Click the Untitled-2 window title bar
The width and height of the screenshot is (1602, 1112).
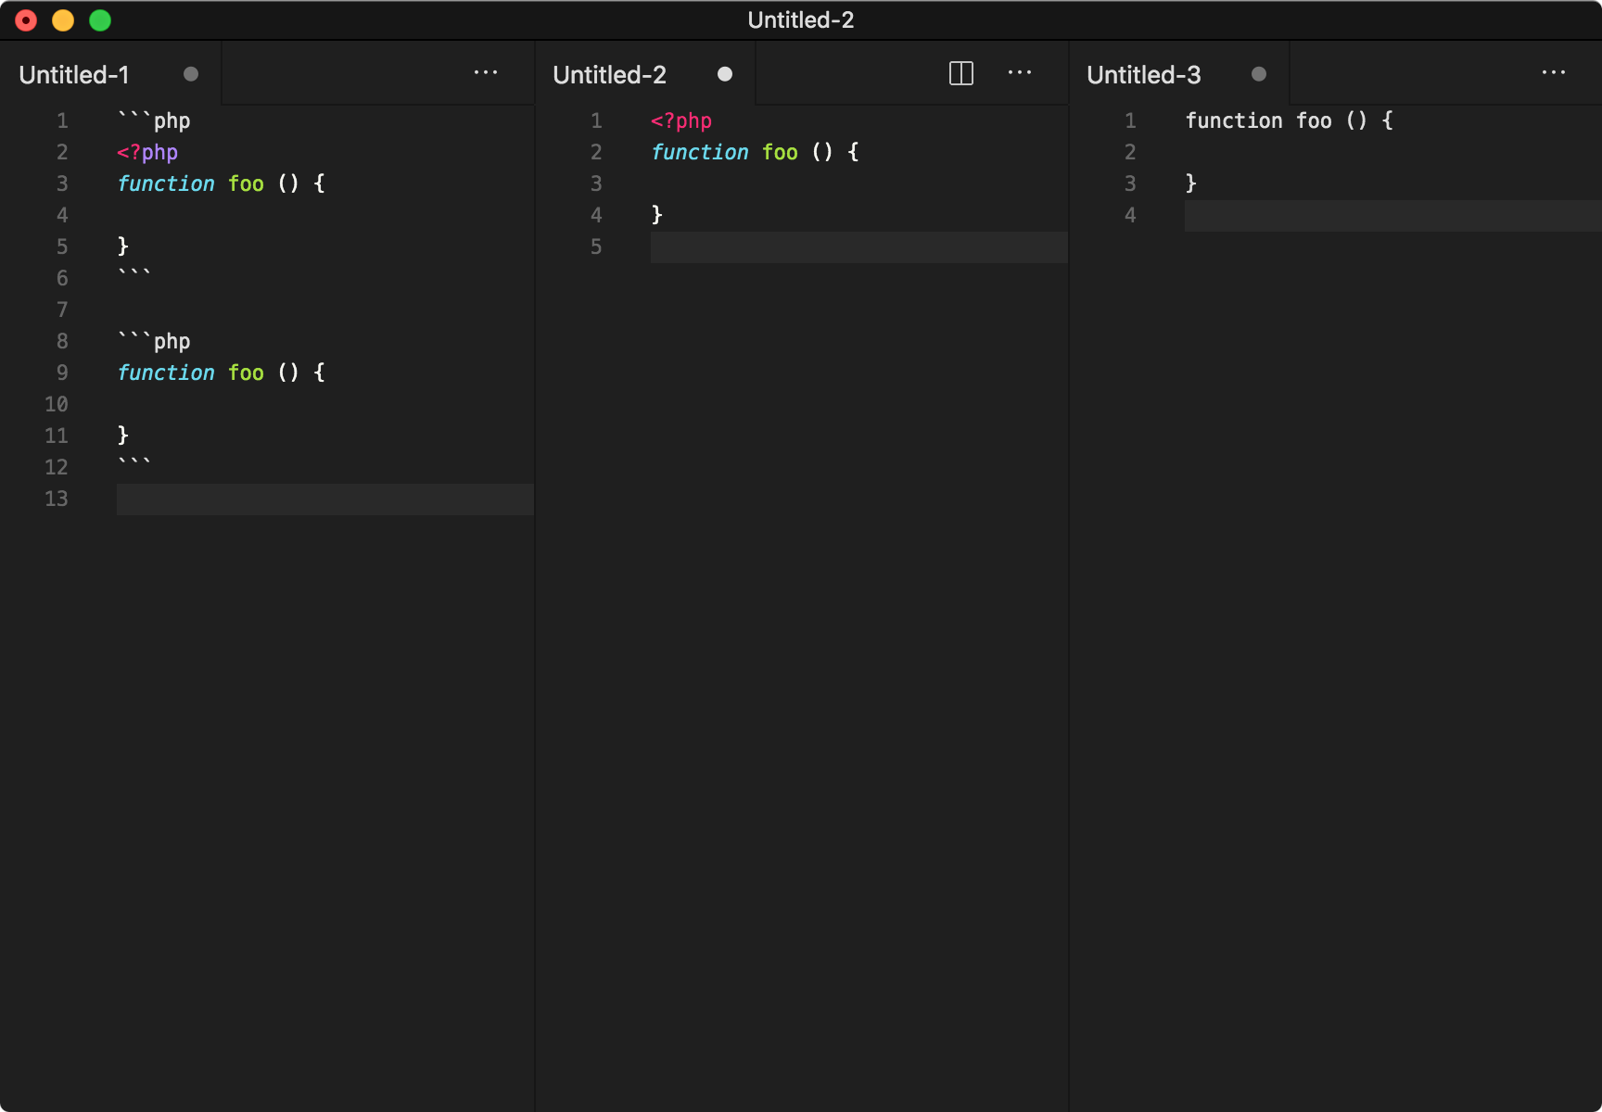click(x=801, y=19)
